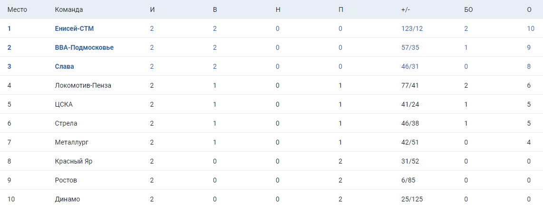543x209 pixels.
Task: Click the И games column header
Action: coord(152,10)
